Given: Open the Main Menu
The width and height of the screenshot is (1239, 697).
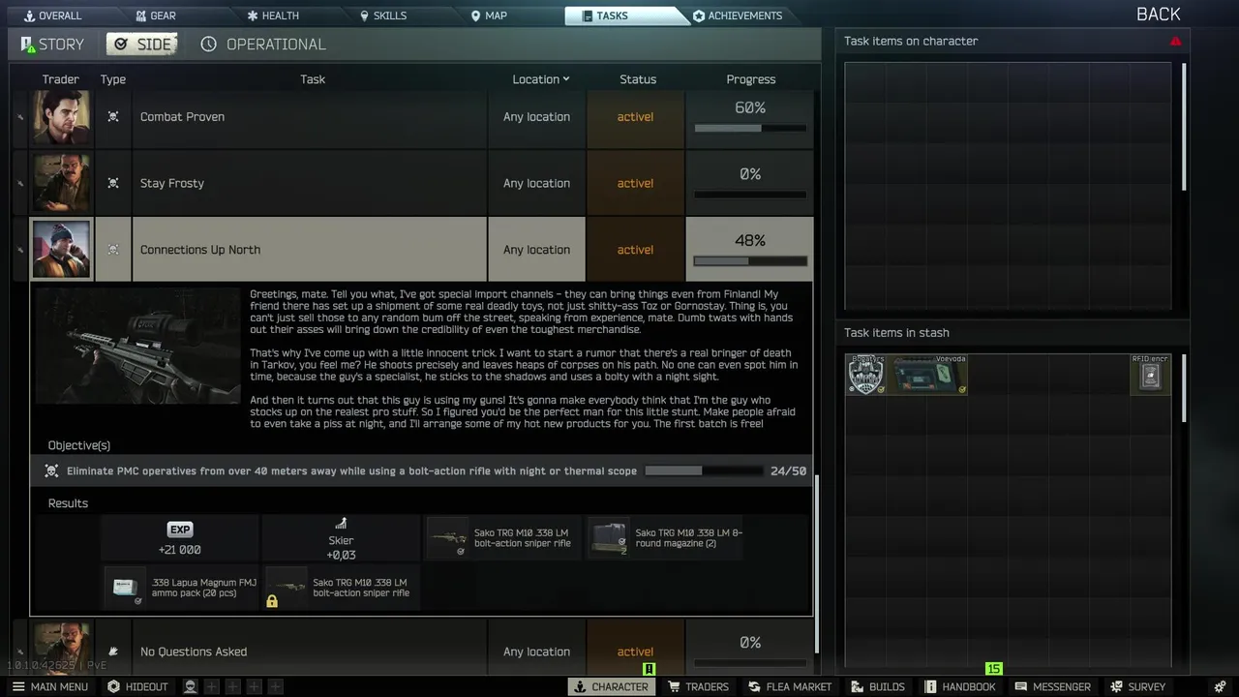Looking at the screenshot, I should tap(49, 686).
